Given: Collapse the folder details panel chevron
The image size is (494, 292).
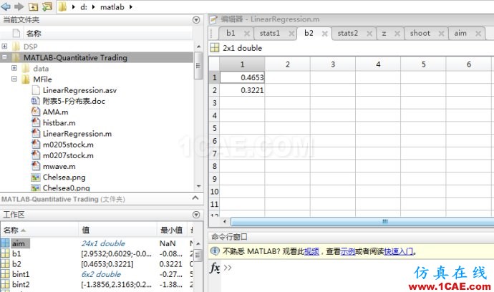Looking at the screenshot, I should click(195, 198).
